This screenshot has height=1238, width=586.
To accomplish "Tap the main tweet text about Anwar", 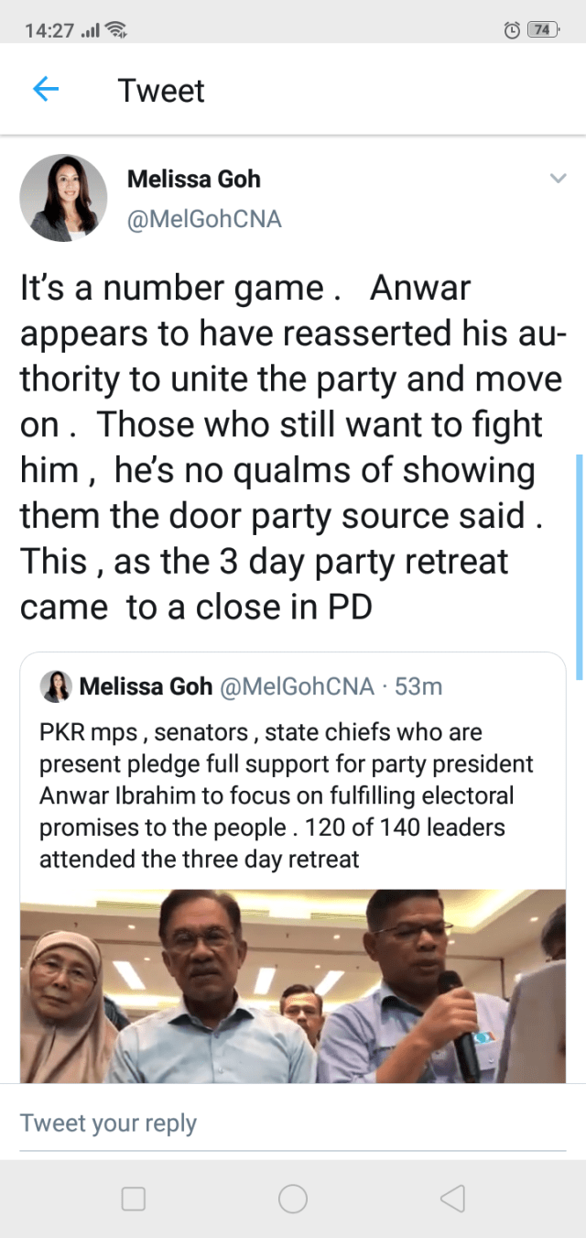I will click(293, 447).
